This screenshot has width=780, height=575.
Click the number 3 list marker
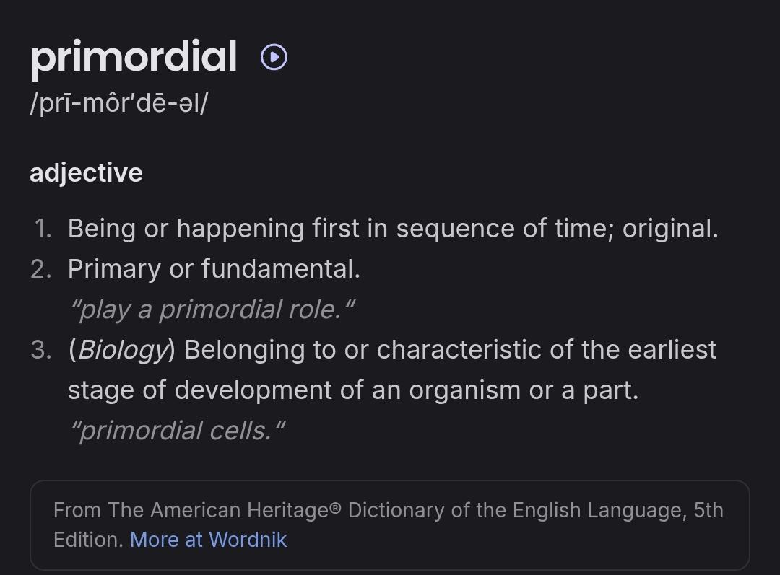pos(41,350)
